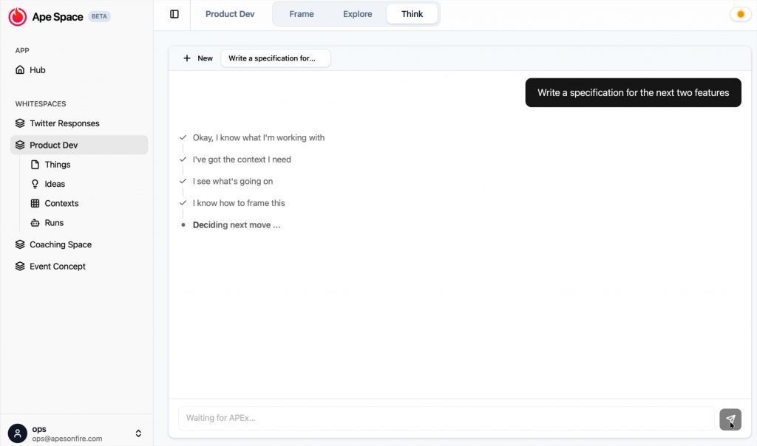Click the Ideas lightbulb icon
The width and height of the screenshot is (757, 446).
[35, 184]
